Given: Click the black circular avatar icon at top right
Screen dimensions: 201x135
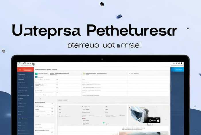Looking at the screenshot, I should pos(181,63).
